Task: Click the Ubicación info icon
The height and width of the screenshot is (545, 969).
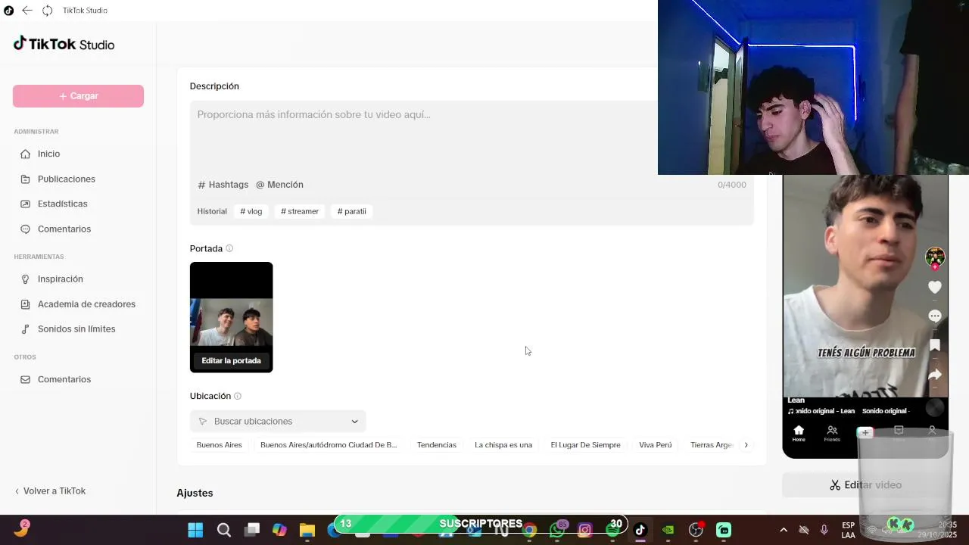Action: pos(238,396)
